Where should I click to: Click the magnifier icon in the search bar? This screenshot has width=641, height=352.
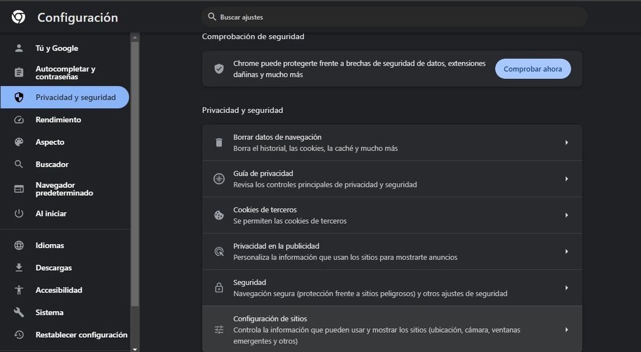(x=212, y=17)
